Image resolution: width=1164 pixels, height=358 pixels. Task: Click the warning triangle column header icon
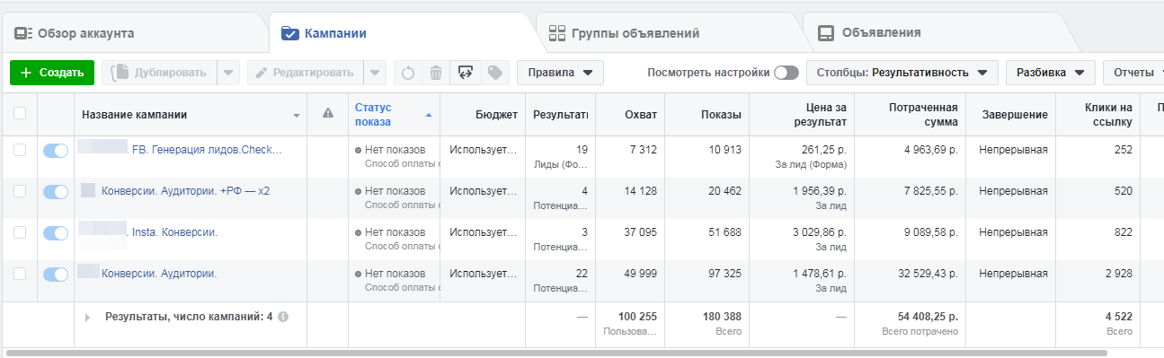pos(328,113)
